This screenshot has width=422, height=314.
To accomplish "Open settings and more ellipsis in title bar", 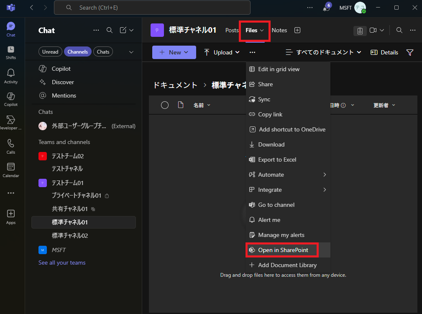I will coord(310,8).
